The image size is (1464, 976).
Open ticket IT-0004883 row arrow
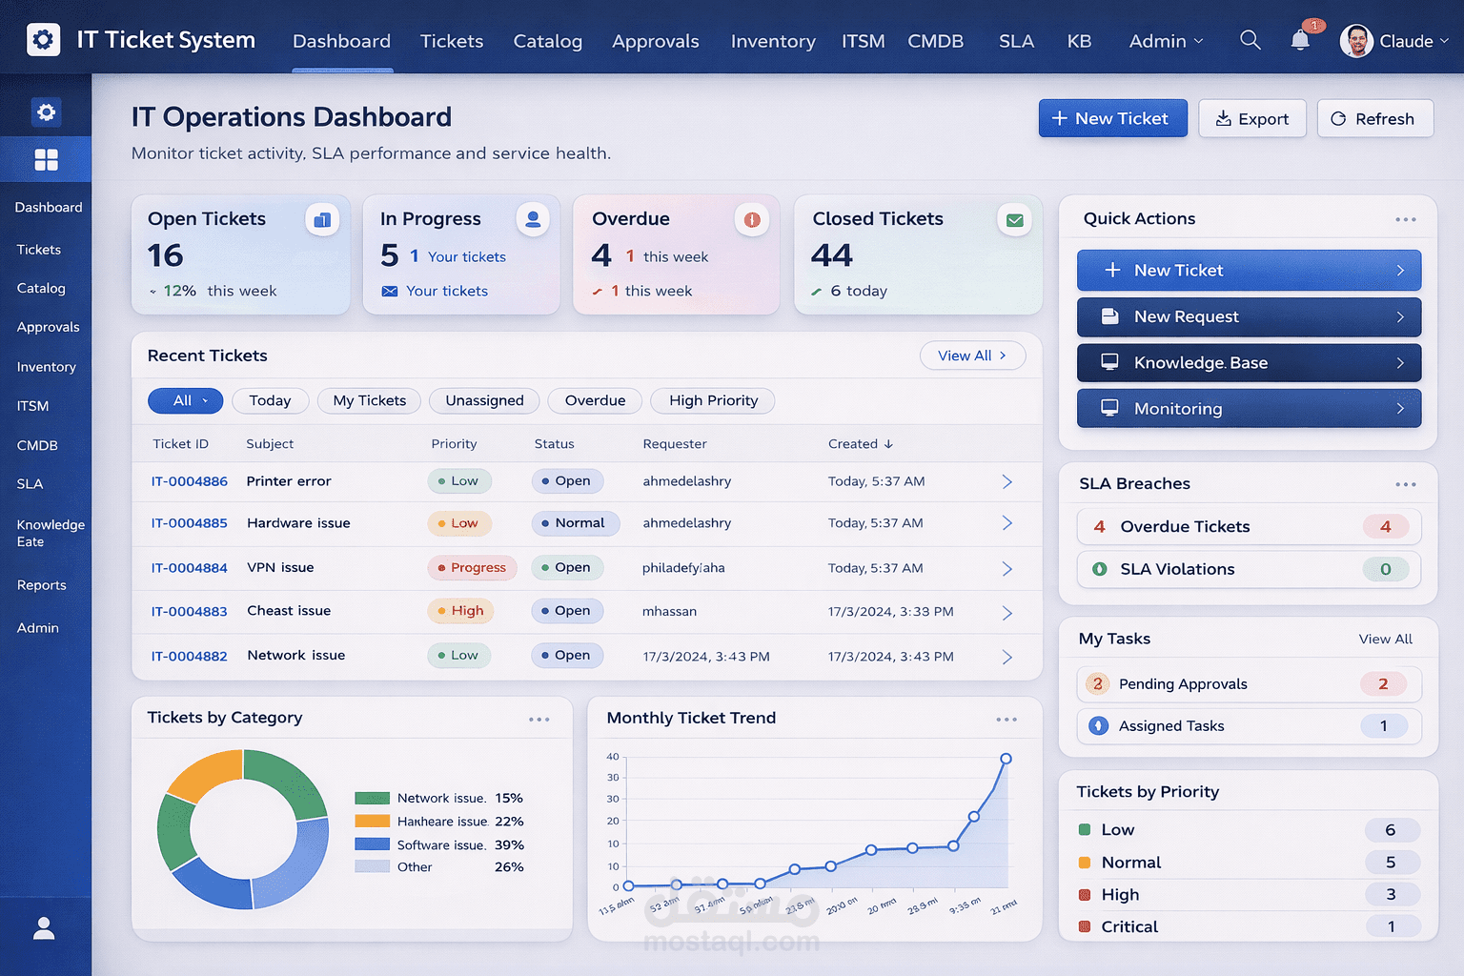1006,612
